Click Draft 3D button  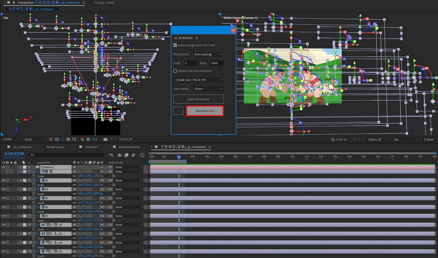tap(339, 139)
